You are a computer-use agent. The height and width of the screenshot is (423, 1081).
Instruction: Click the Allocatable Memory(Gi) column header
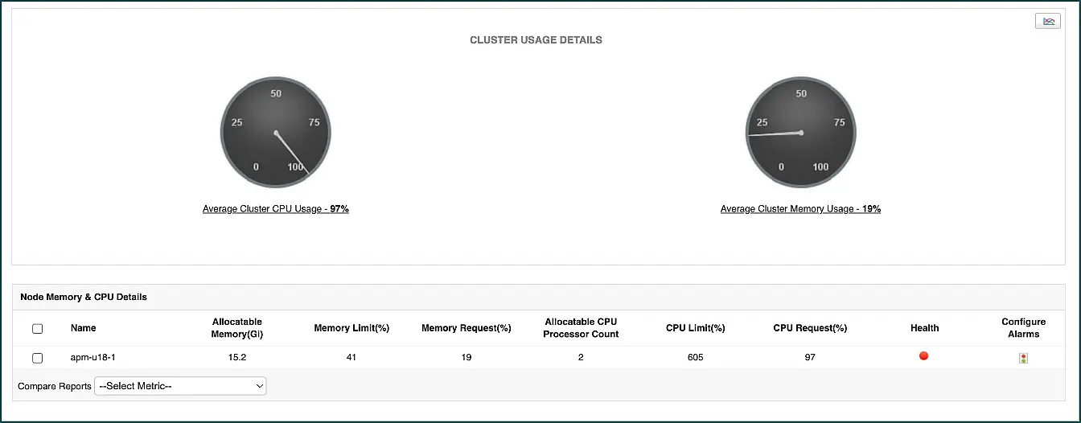(x=237, y=328)
